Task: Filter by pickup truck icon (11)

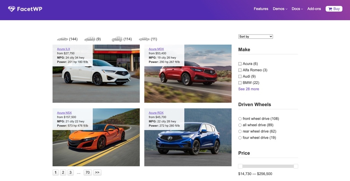Action: tap(144, 39)
